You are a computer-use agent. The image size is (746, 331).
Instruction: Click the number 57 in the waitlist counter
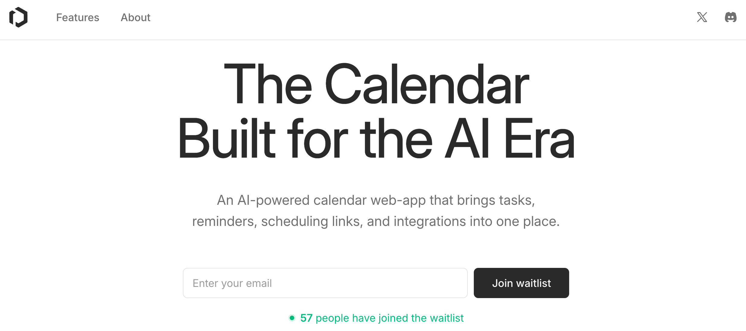(x=306, y=318)
